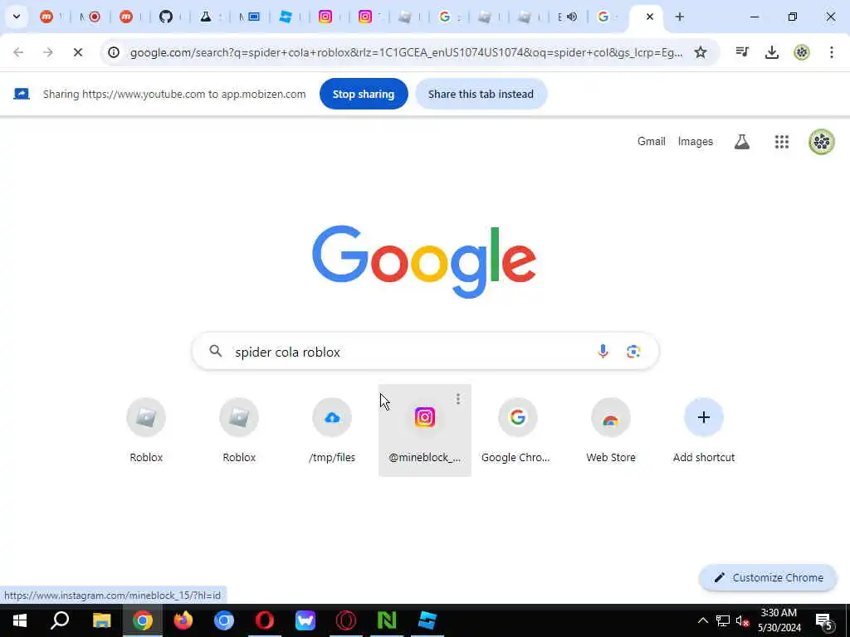Viewport: 850px width, 637px height.
Task: Open the Images link
Action: (x=695, y=141)
